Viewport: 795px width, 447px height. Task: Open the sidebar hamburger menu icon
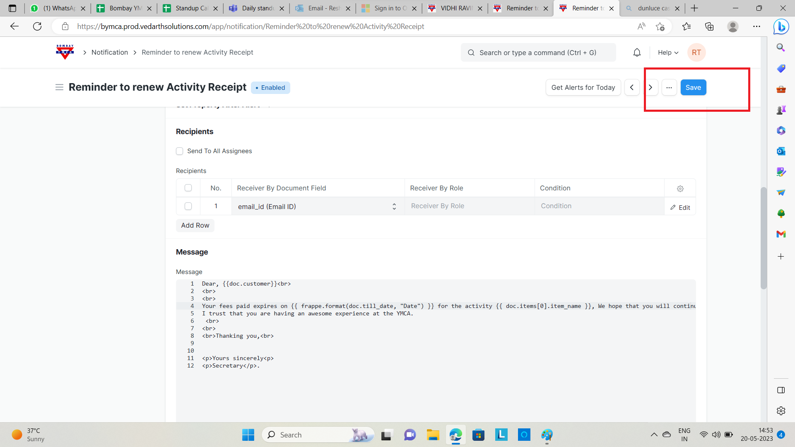pyautogui.click(x=59, y=87)
